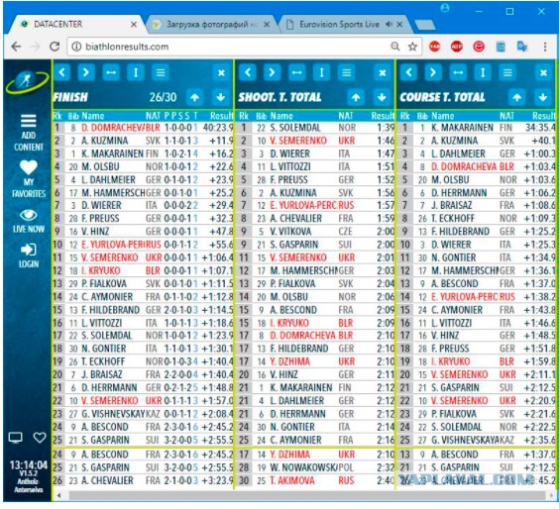Close the Eurovision Sports Live tab

(399, 24)
